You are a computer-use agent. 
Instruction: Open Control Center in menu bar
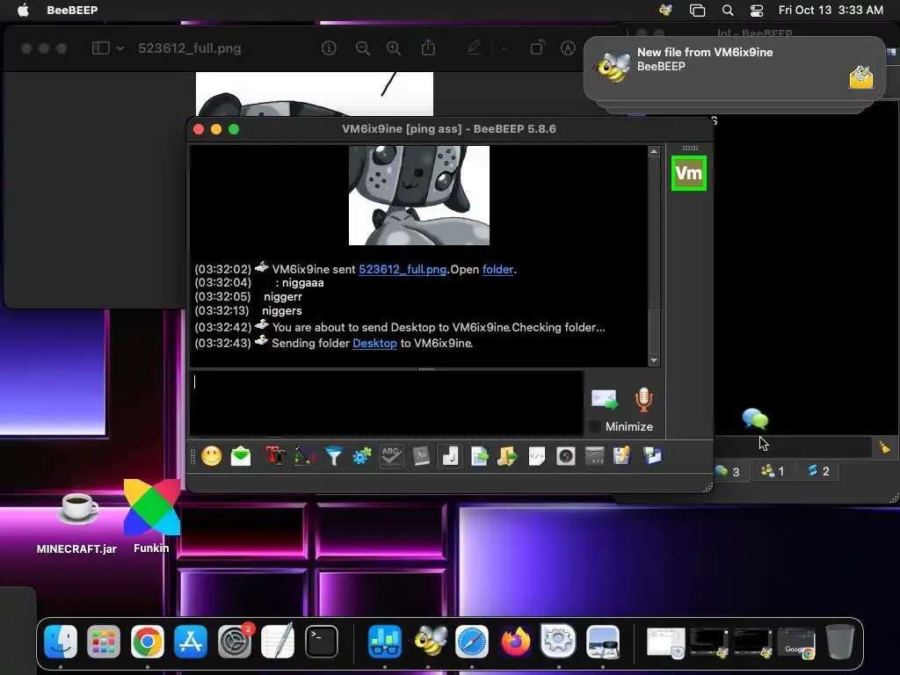[x=757, y=10]
